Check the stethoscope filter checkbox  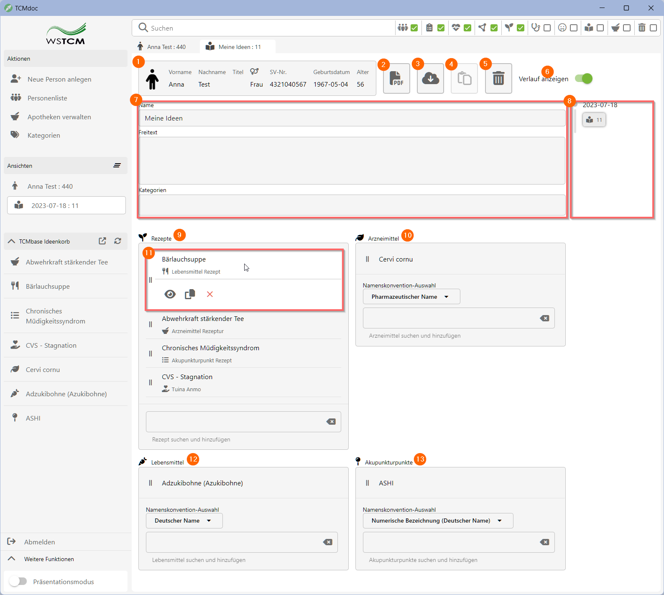[547, 28]
